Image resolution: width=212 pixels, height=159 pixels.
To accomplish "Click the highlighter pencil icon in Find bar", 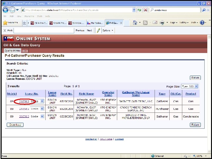I will click(98, 30).
